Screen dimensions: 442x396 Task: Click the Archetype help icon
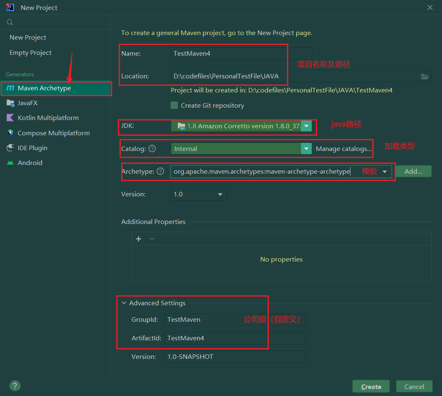pos(161,171)
